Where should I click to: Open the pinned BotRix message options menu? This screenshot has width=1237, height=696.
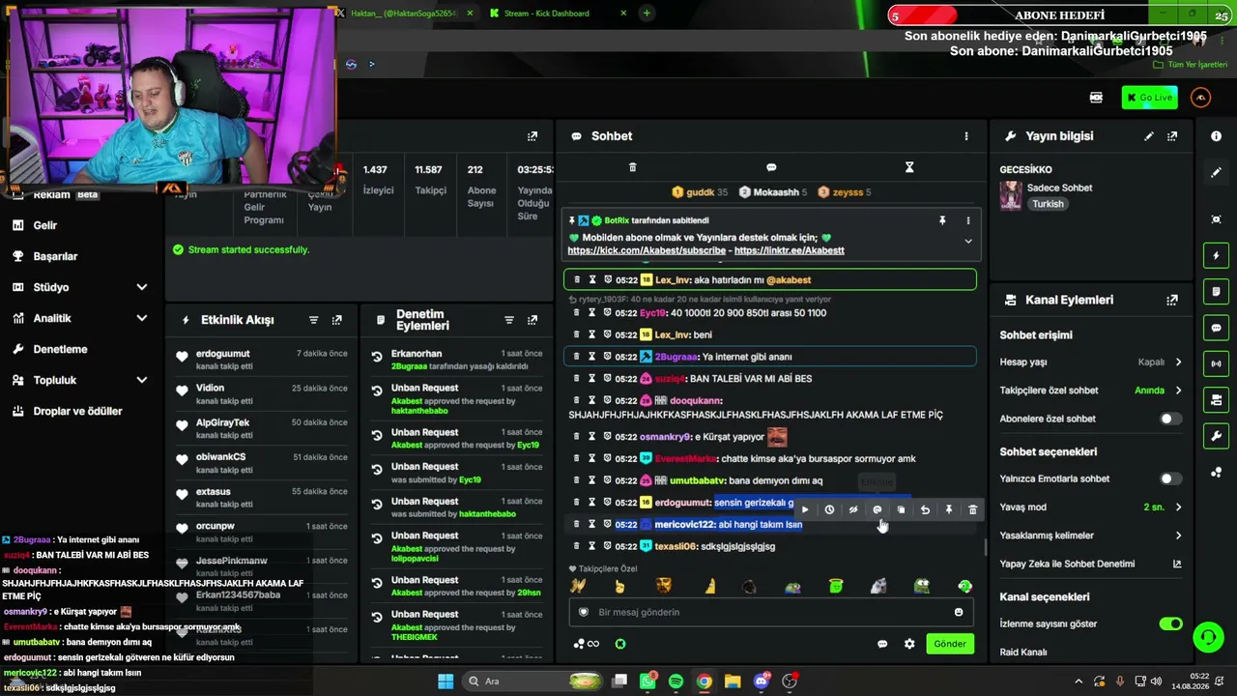coord(967,220)
